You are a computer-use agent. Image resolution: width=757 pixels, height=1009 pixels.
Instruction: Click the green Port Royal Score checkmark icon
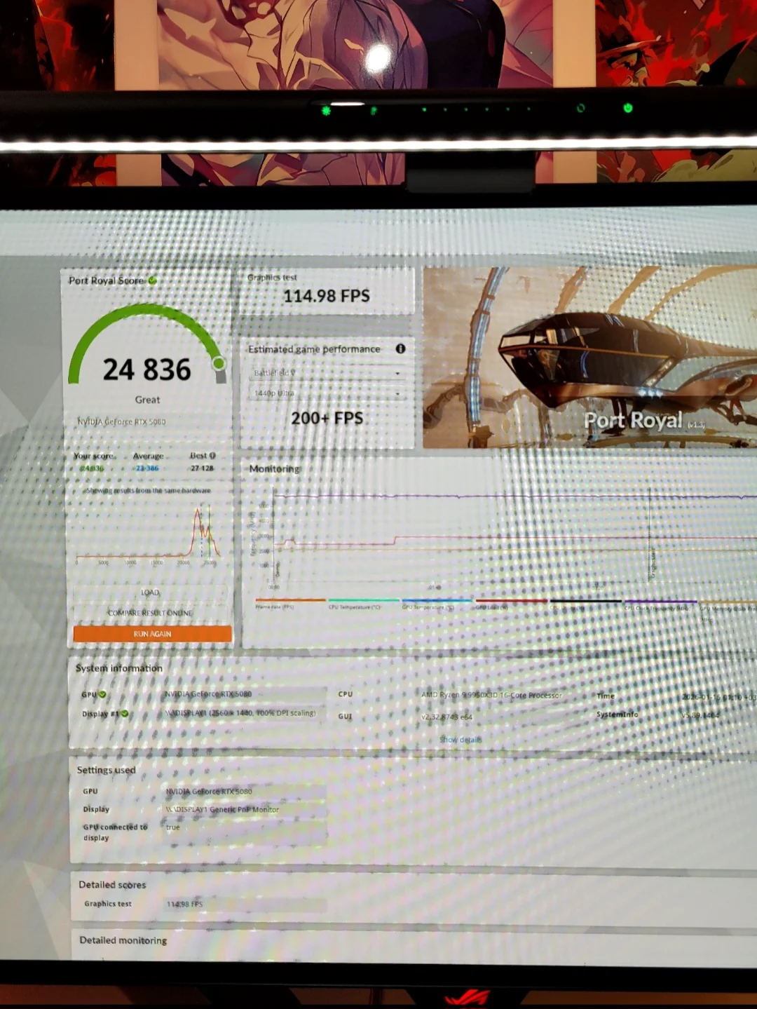click(153, 280)
